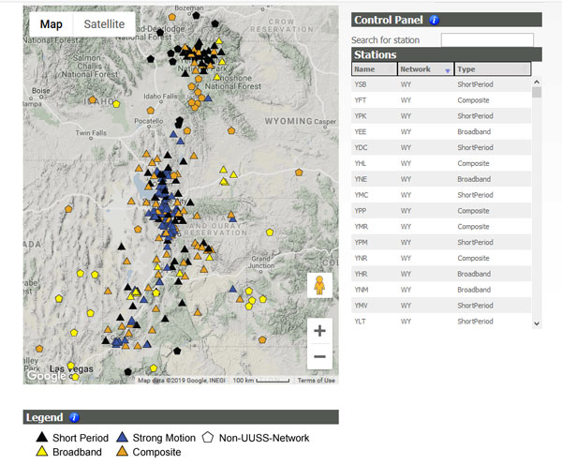The width and height of the screenshot is (562, 465).
Task: Select station YPK row
Action: pyautogui.click(x=441, y=116)
